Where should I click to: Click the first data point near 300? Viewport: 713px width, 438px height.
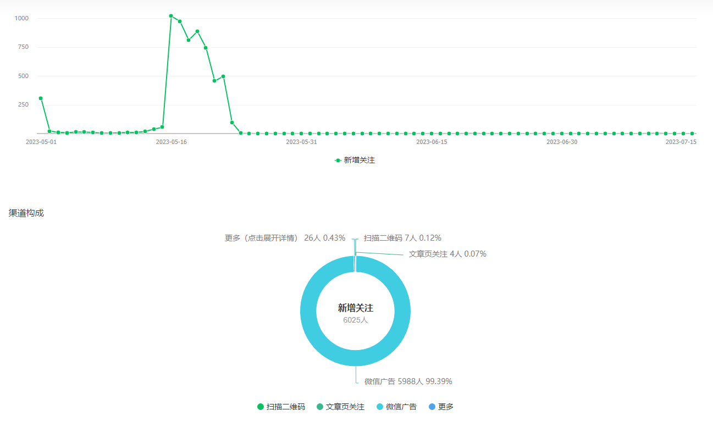click(x=41, y=98)
